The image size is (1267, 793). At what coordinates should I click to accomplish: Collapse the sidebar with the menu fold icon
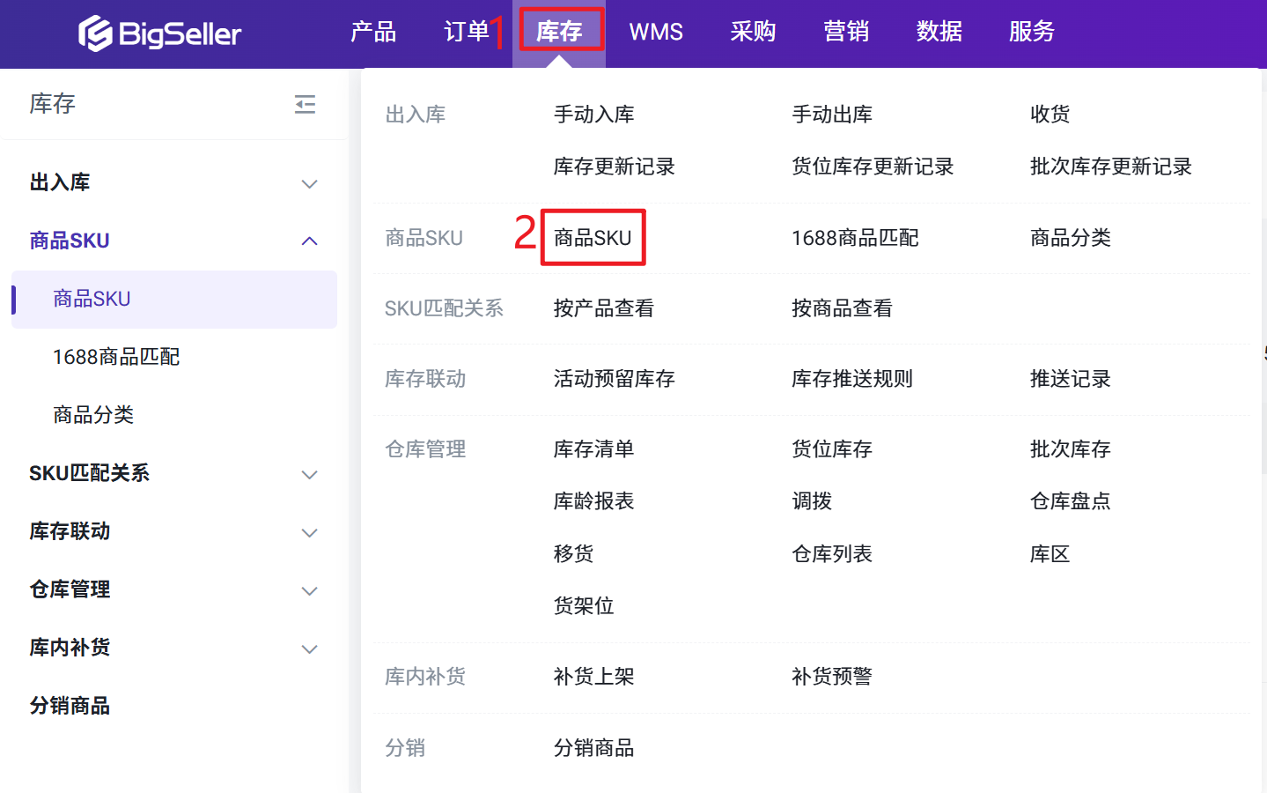(305, 105)
